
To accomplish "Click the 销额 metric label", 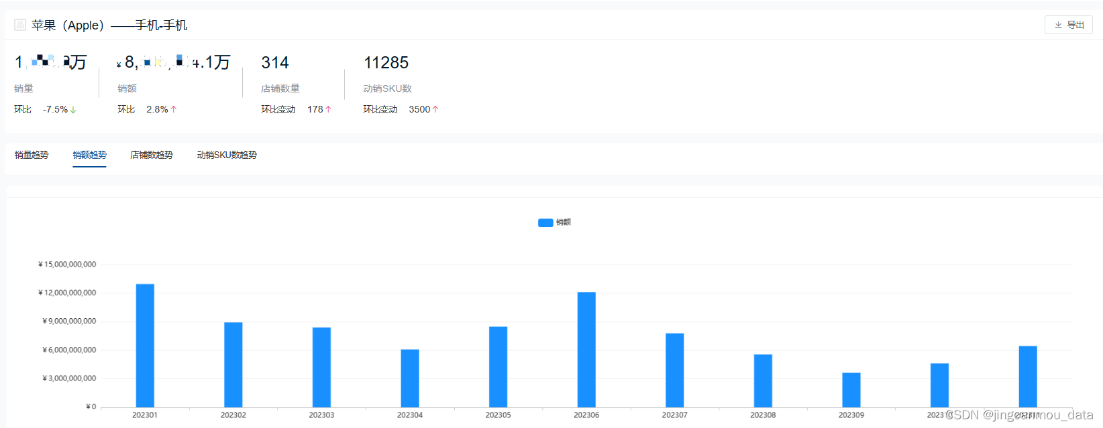I will pos(127,88).
